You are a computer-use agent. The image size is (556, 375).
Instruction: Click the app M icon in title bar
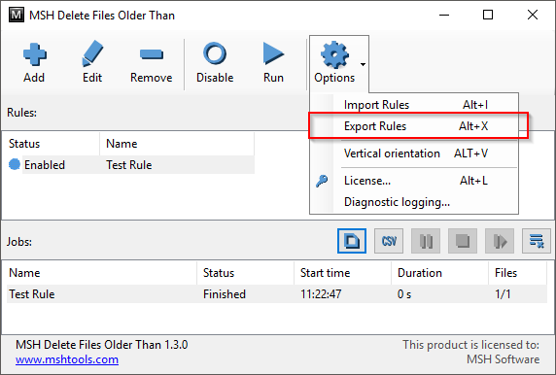(17, 15)
